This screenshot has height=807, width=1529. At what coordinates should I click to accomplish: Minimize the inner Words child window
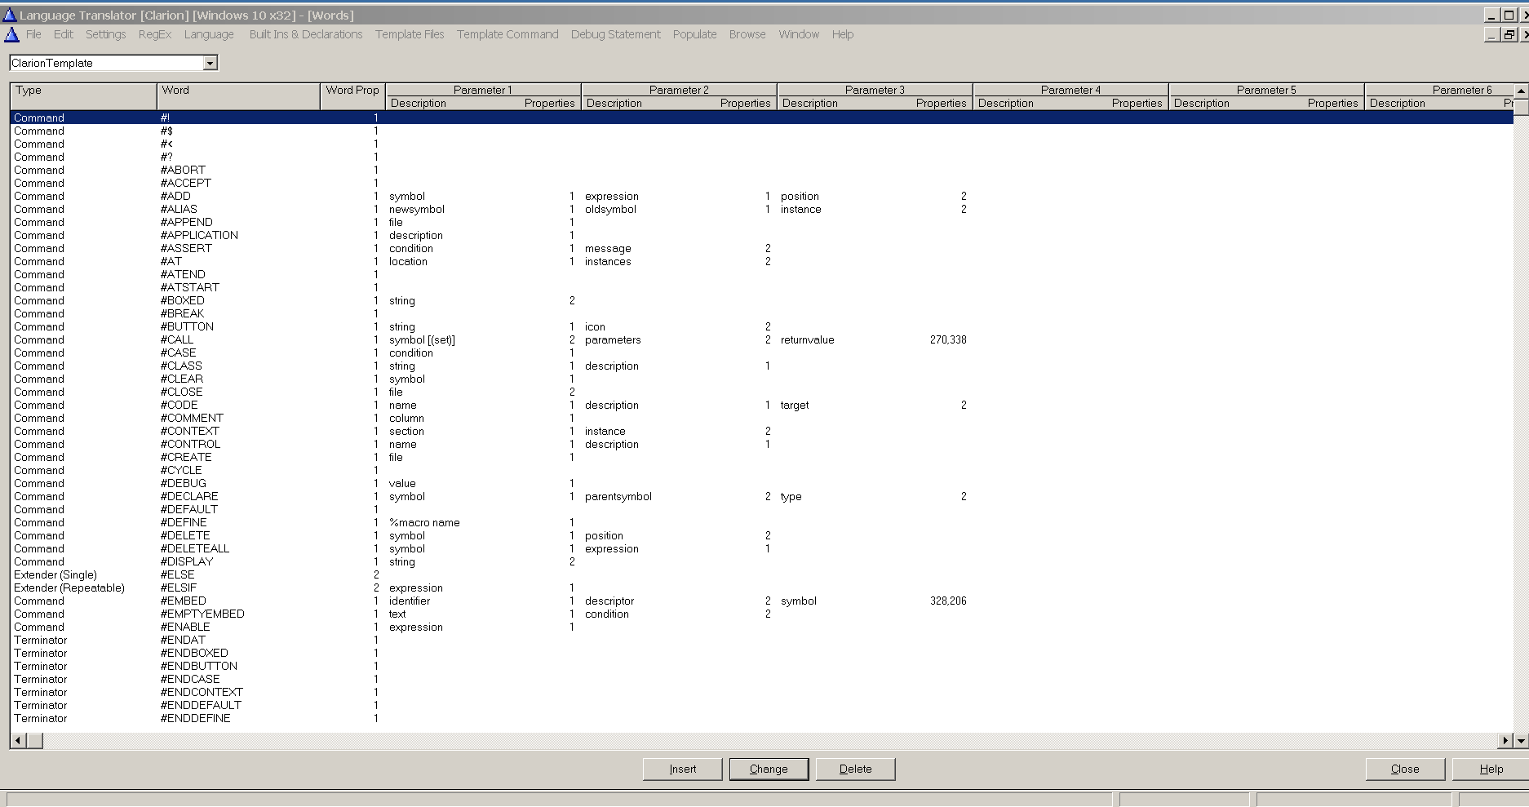coord(1491,34)
